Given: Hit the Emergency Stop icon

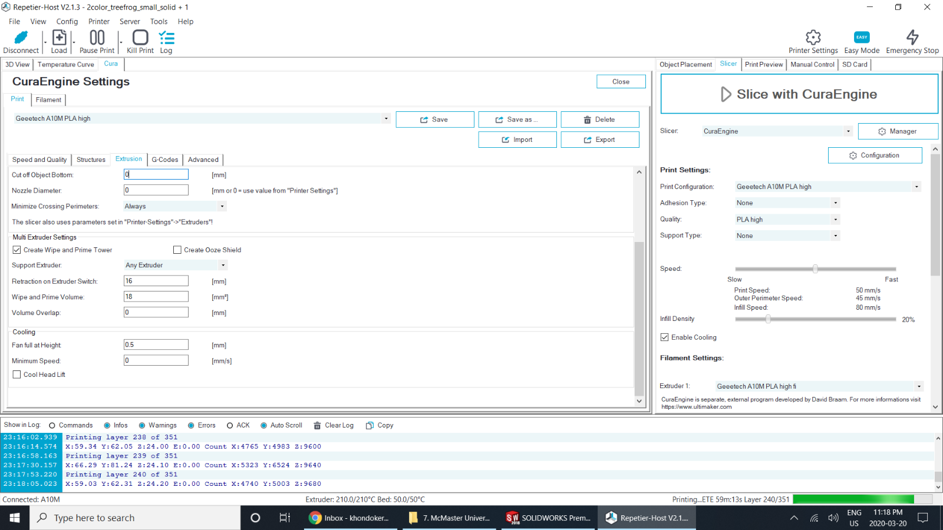Looking at the screenshot, I should click(x=912, y=38).
